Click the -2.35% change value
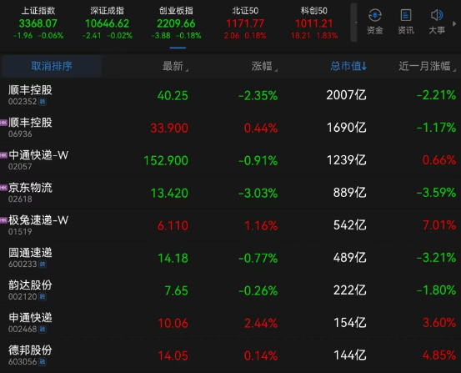Screen dimensions: 461x373 pyautogui.click(x=258, y=96)
